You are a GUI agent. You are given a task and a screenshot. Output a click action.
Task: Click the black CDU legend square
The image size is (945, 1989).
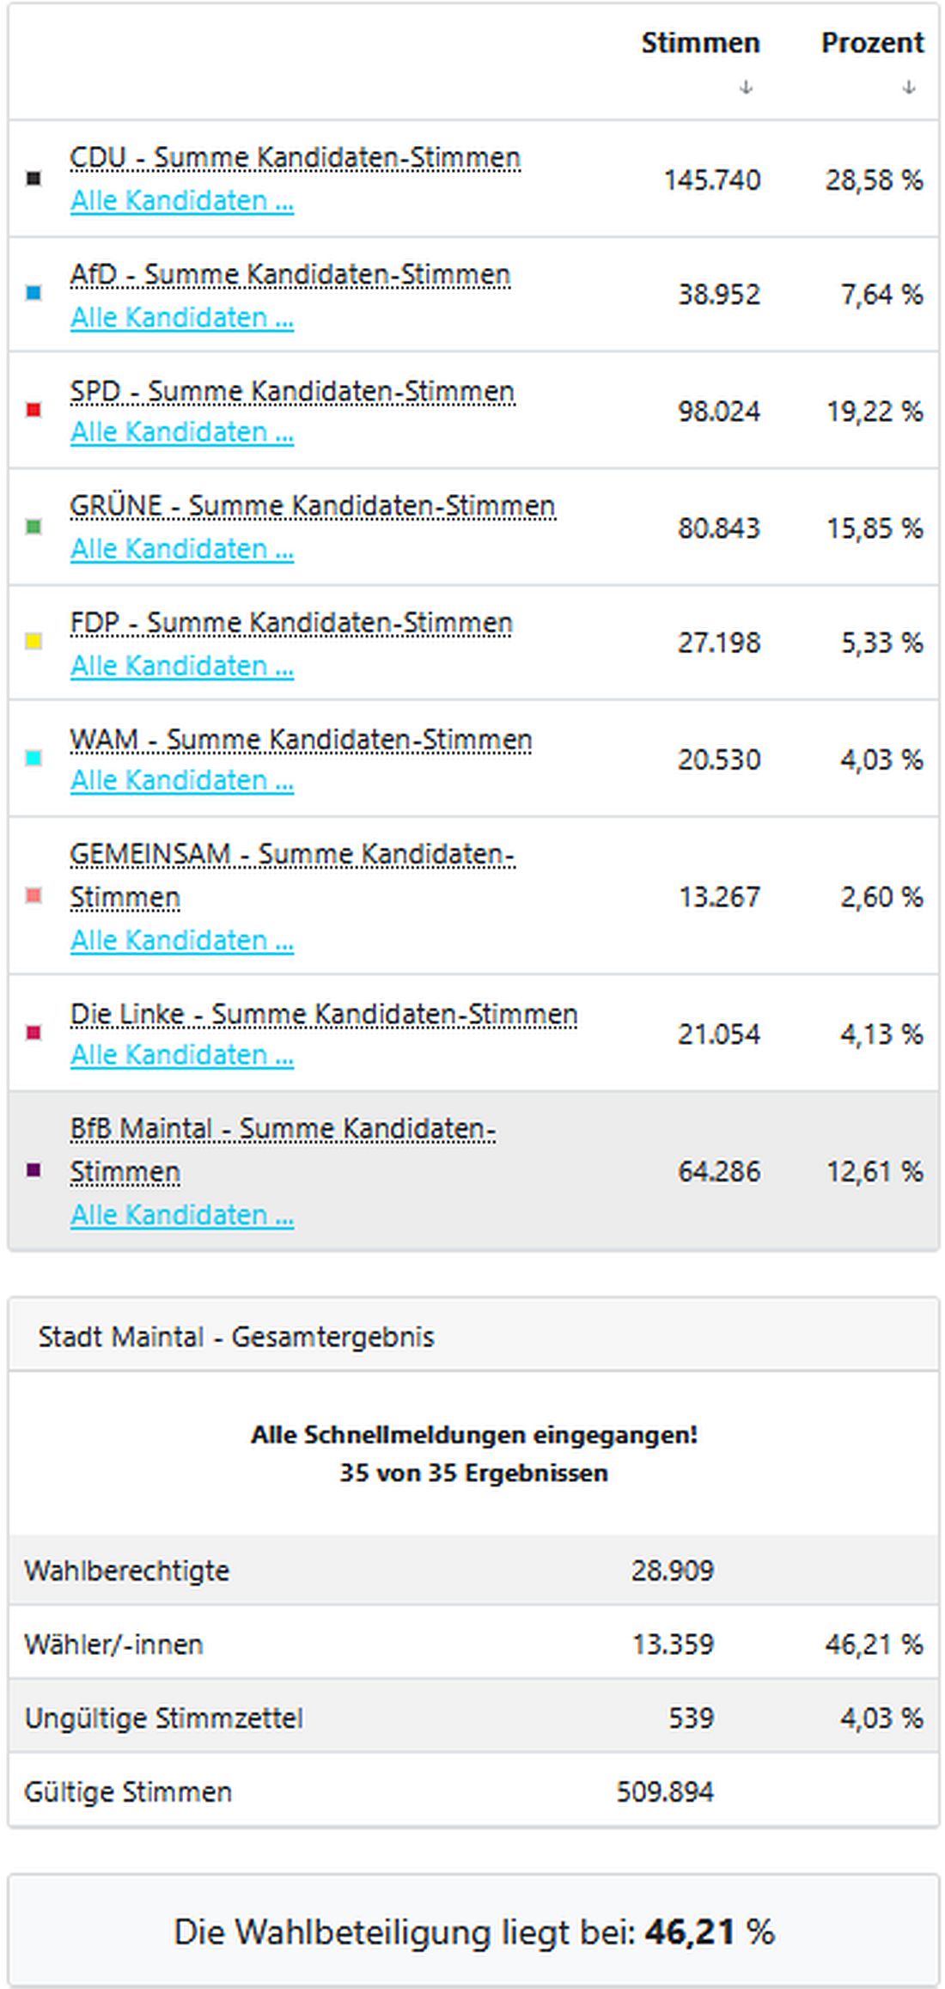click(33, 178)
